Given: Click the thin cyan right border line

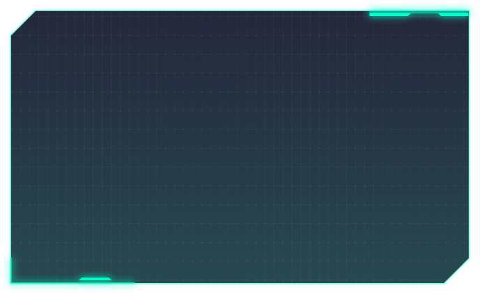Looking at the screenshot, I should (x=469, y=139).
